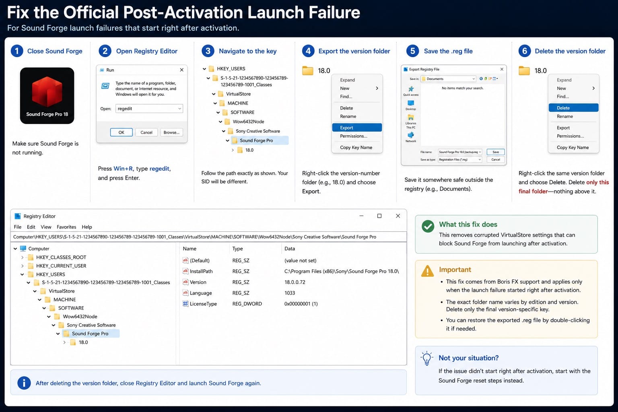Select Libraries in the Export dialog sidebar
The image size is (618, 412).
point(411,119)
